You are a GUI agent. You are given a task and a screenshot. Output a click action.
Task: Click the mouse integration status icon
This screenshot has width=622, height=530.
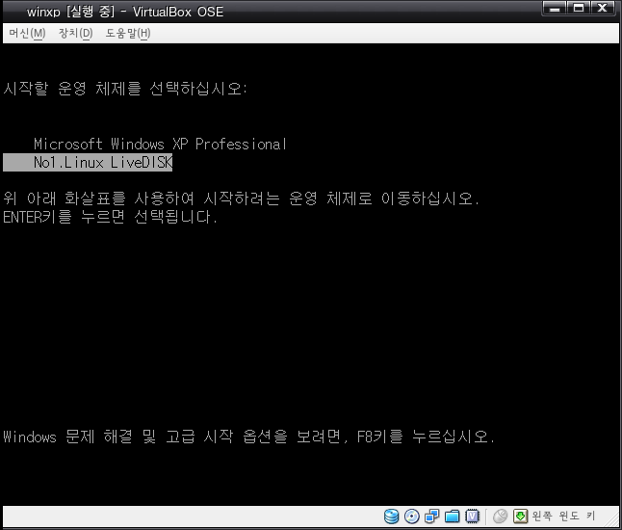501,517
